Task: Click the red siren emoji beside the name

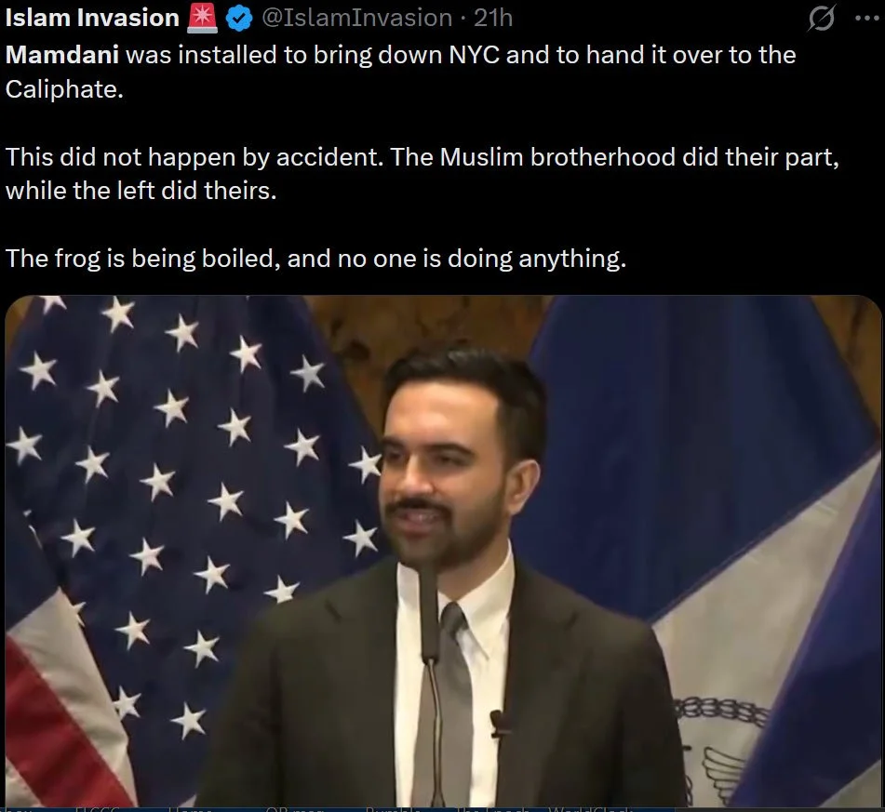Action: tap(202, 18)
